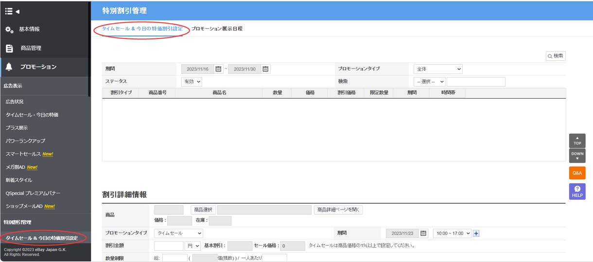
Task: Click the plus icon to add time slot
Action: (476, 233)
